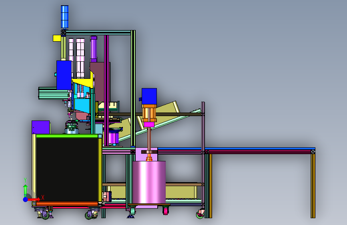Viewport: 347px width, 225px height.
Task: Select the large black cabinet panel
Action: coord(67,170)
